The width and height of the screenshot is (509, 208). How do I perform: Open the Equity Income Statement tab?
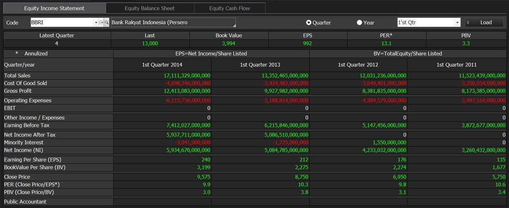pos(54,8)
